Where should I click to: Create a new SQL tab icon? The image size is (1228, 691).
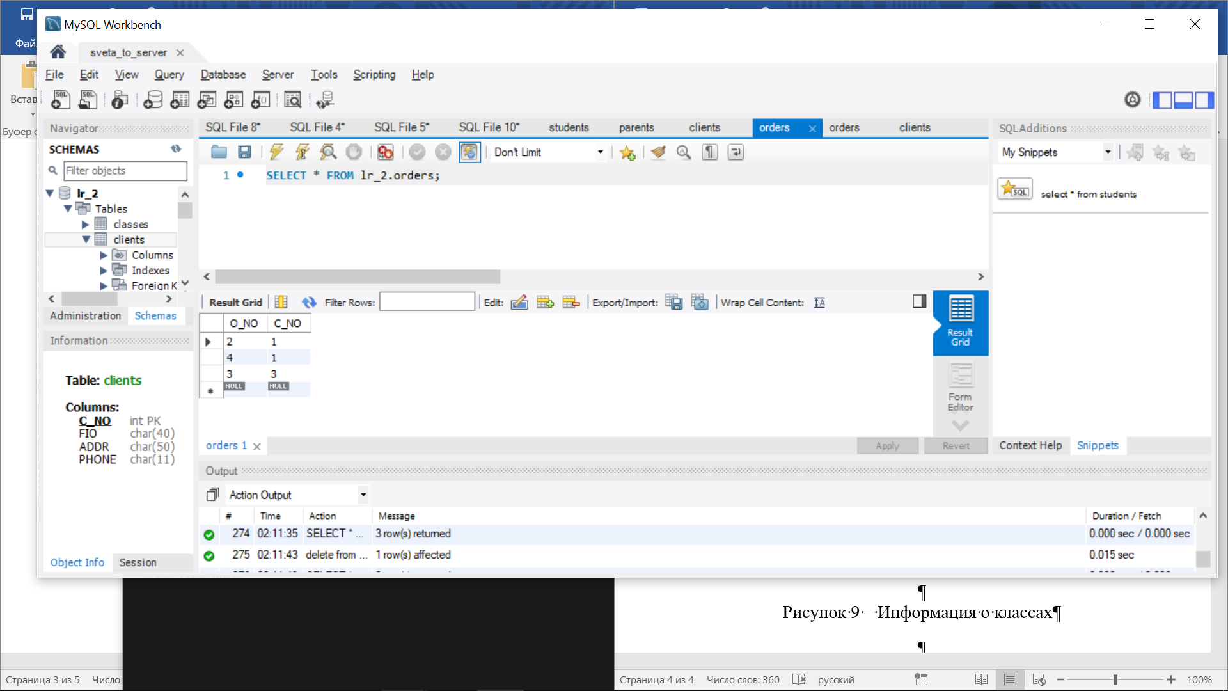pos(61,100)
